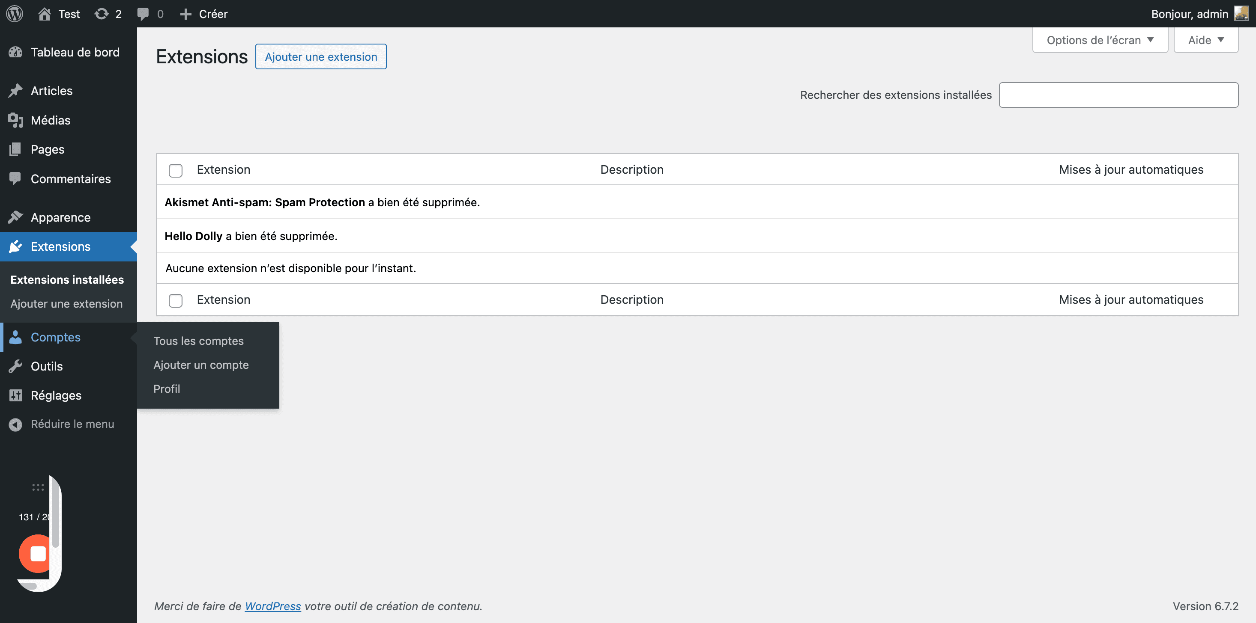
Task: Click the Outils wrench icon
Action: 15,366
